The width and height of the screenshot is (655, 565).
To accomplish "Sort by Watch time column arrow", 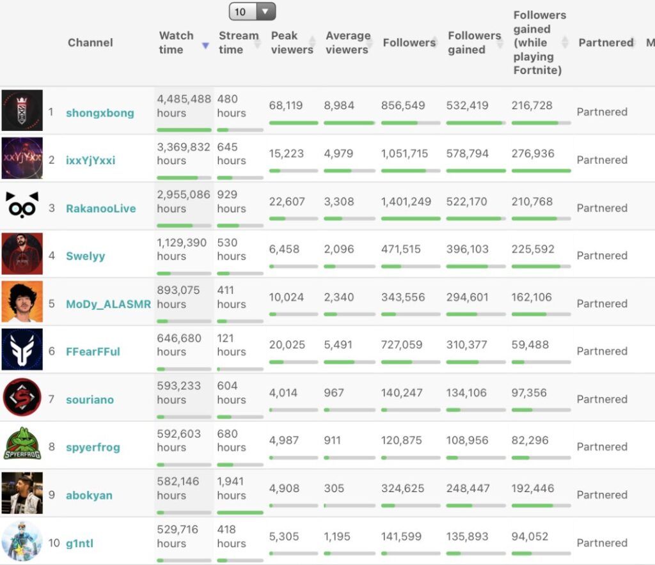I will 205,45.
